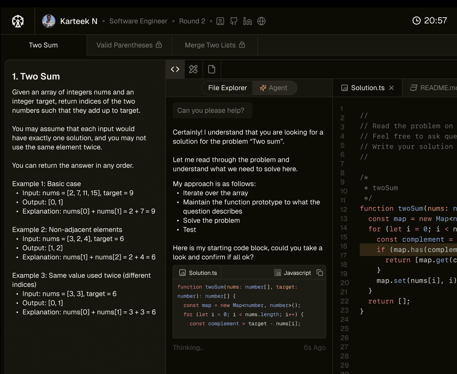Open the README.md editor tab
The image size is (457, 374).
point(430,88)
